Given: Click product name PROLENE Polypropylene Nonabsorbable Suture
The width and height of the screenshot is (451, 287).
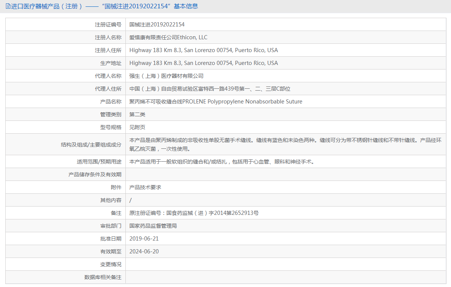Looking at the screenshot, I should 216,102.
